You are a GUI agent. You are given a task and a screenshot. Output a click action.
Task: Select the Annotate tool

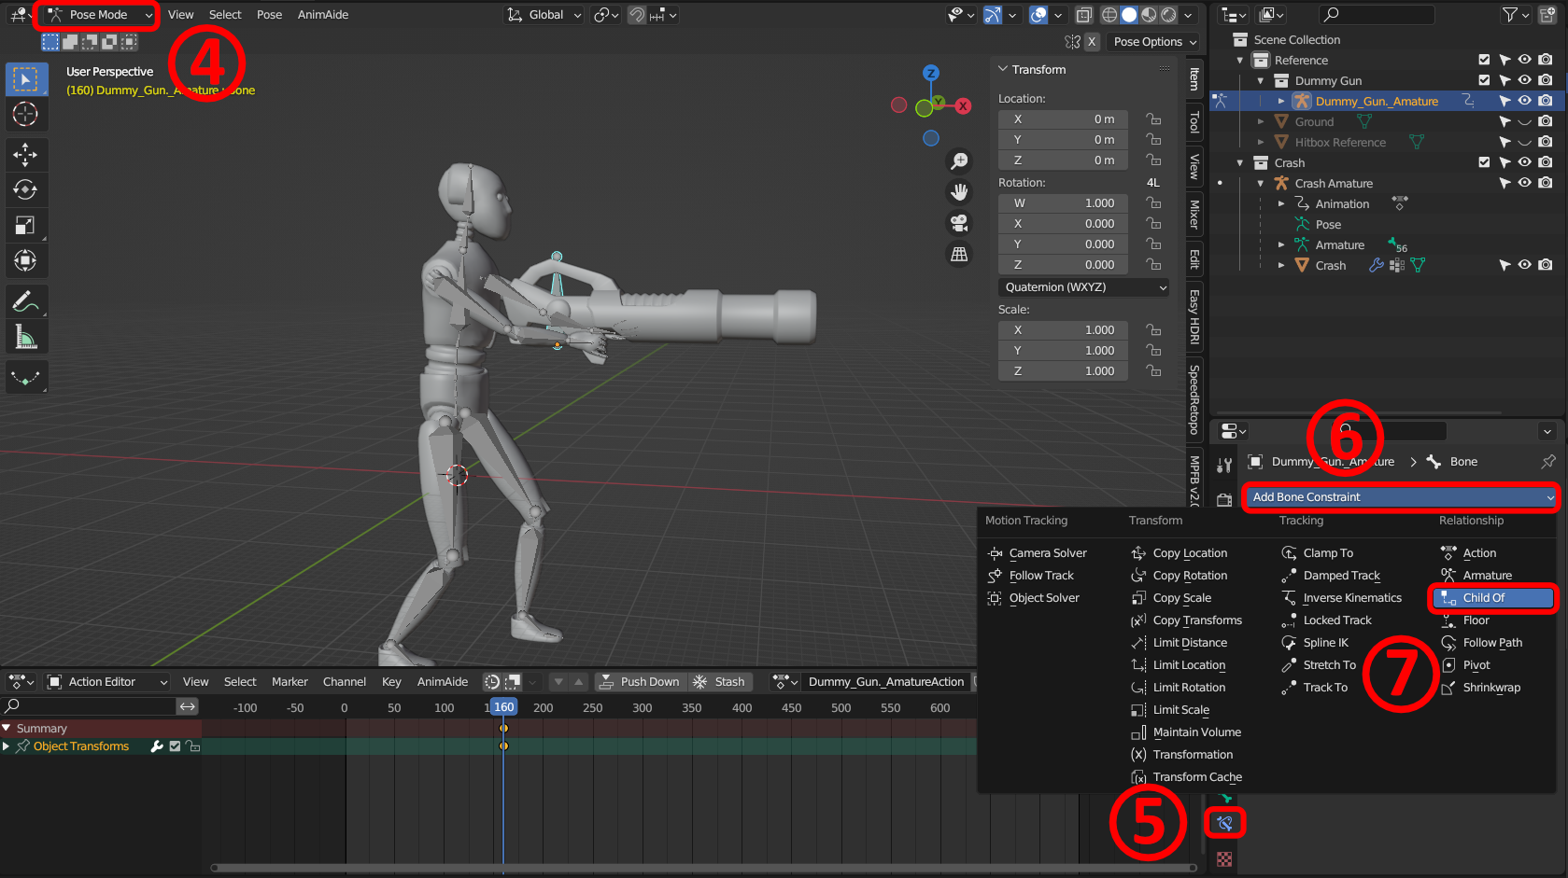25,301
